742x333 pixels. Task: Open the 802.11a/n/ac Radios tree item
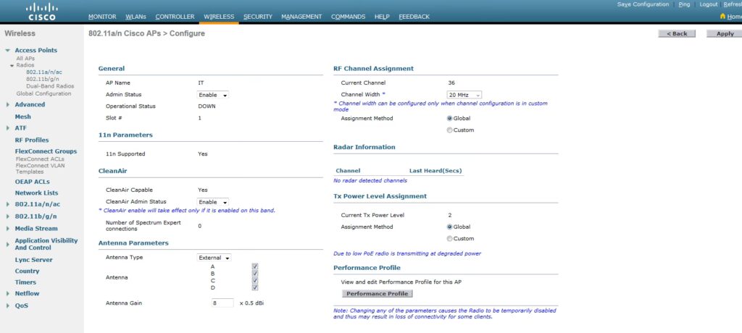42,72
